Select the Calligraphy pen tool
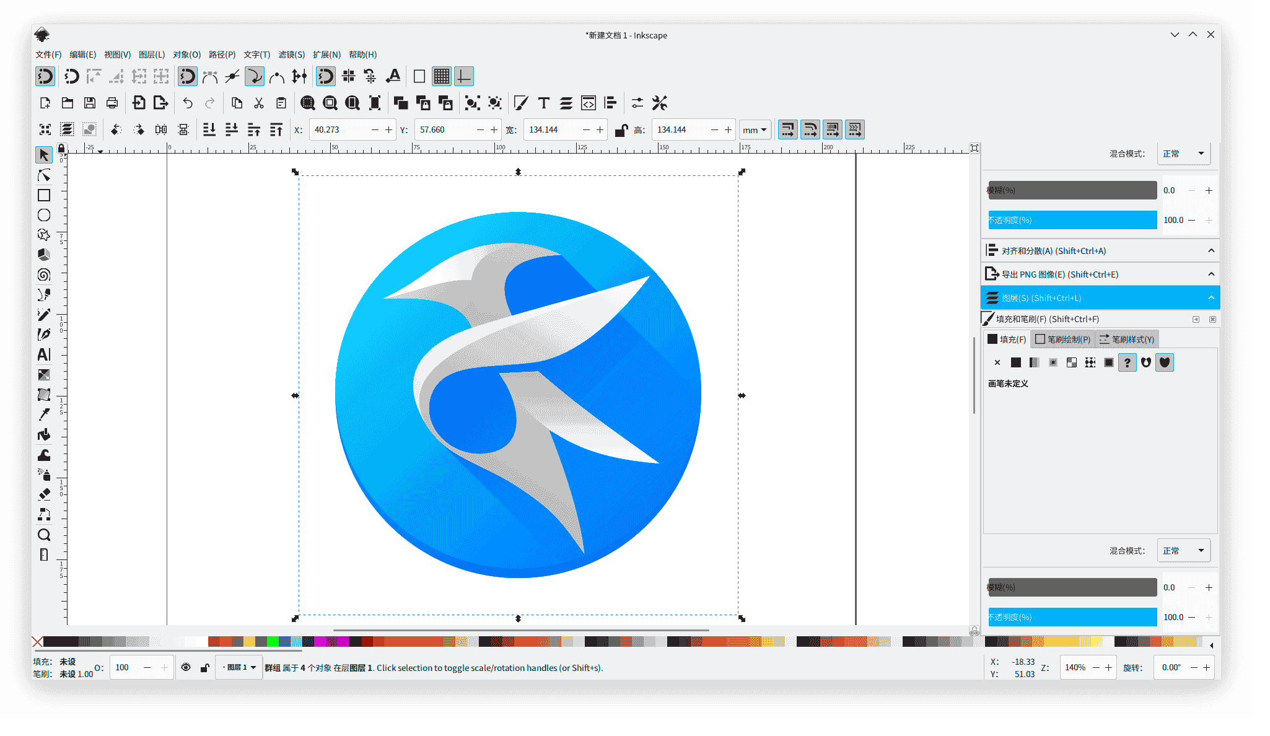 (x=43, y=335)
